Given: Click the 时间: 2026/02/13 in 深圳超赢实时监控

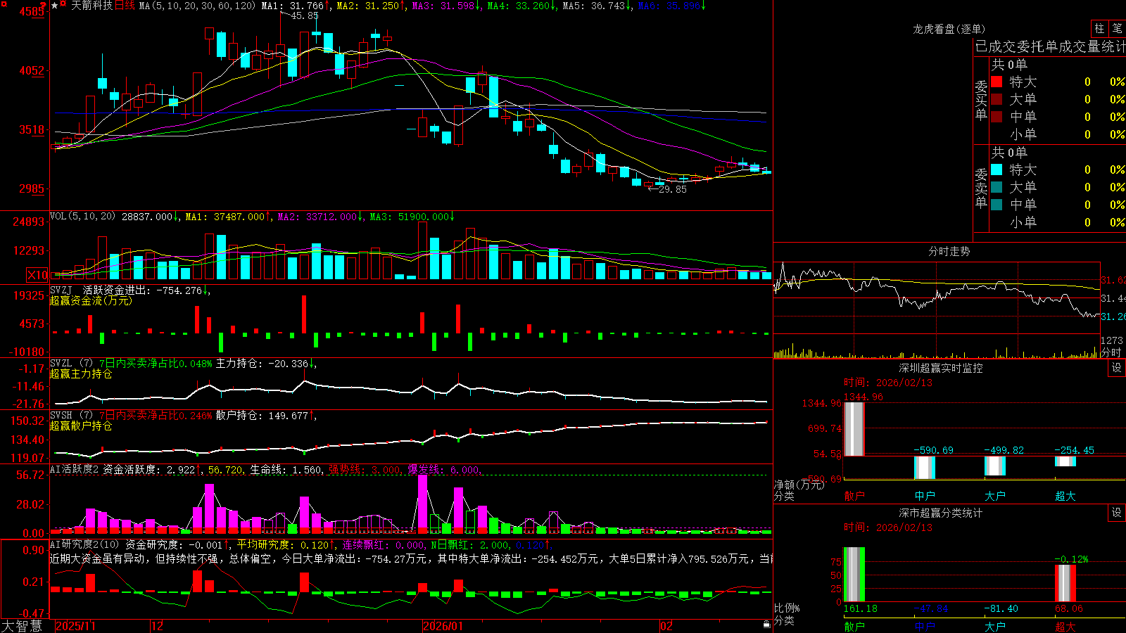Looking at the screenshot, I should [888, 383].
